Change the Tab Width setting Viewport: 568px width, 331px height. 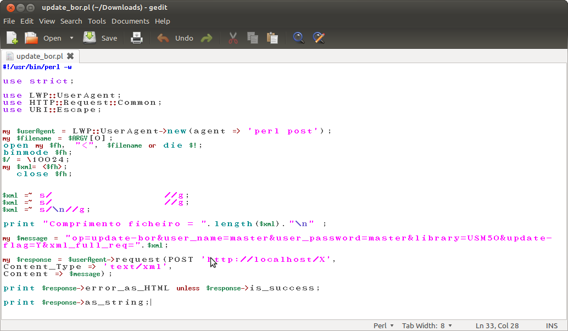[427, 326]
